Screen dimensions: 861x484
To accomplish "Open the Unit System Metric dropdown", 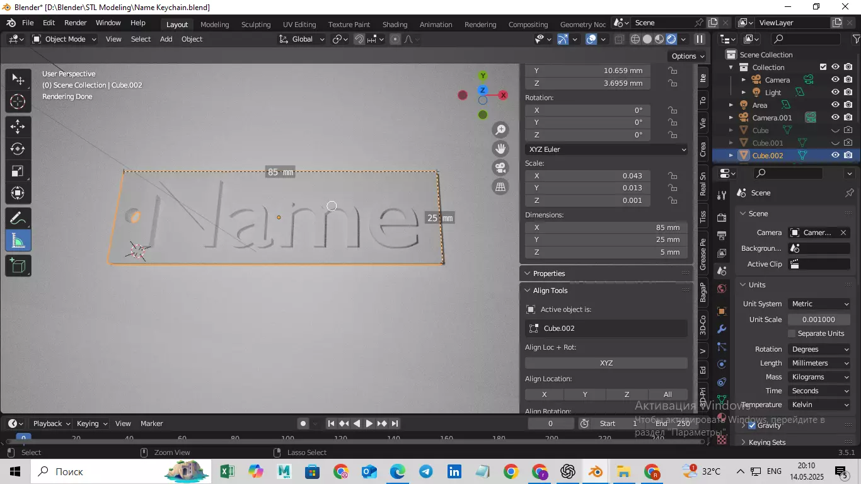I will (x=819, y=304).
